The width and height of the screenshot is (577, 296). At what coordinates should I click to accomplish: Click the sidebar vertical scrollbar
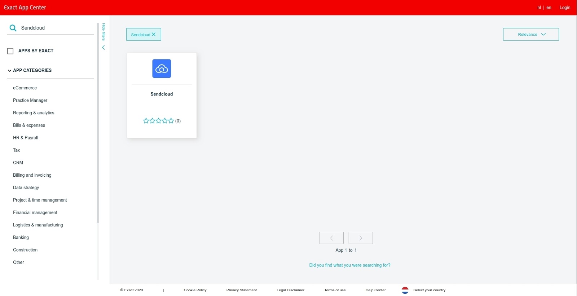pyautogui.click(x=98, y=123)
